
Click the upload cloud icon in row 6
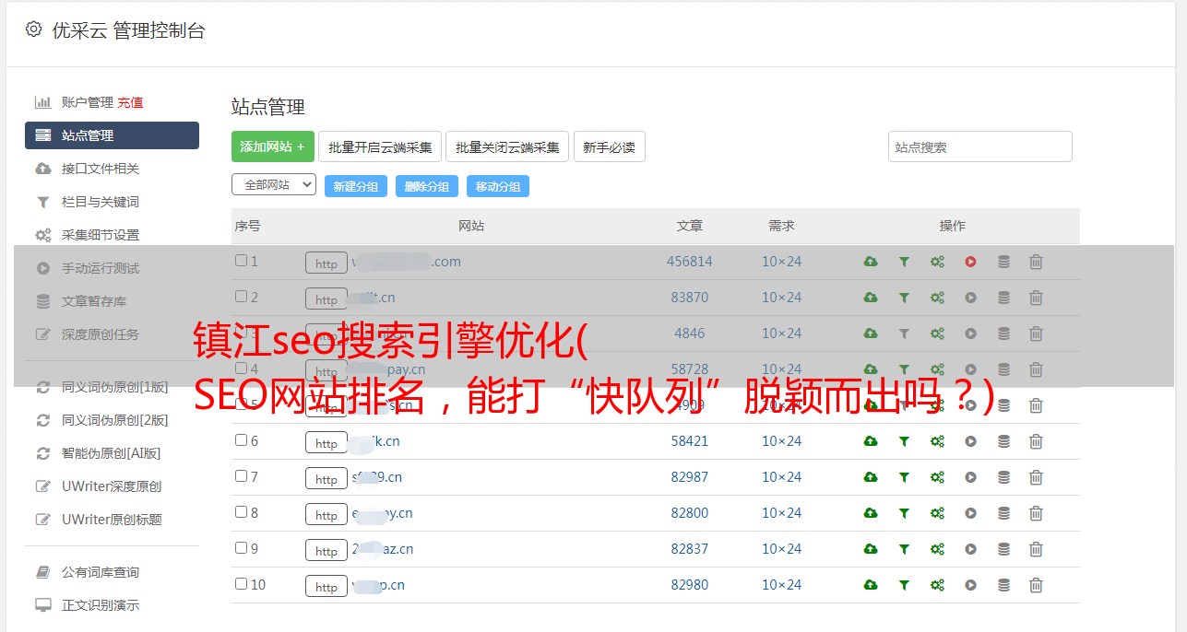pyautogui.click(x=871, y=441)
